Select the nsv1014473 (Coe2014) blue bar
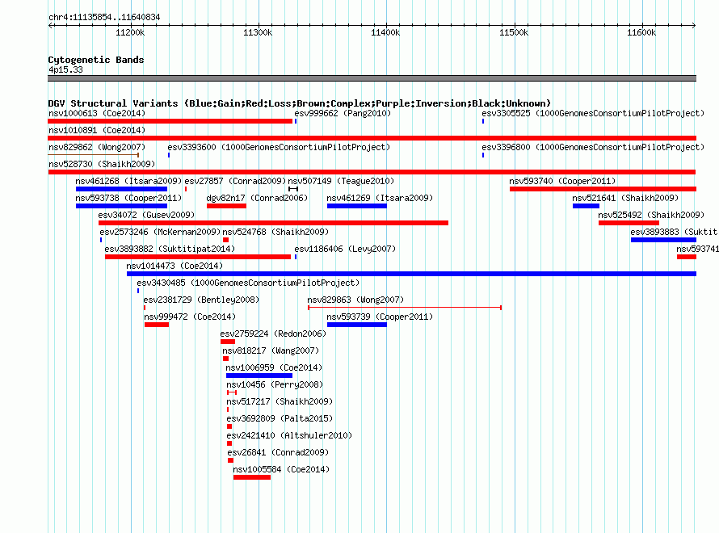The width and height of the screenshot is (719, 533). (x=411, y=274)
